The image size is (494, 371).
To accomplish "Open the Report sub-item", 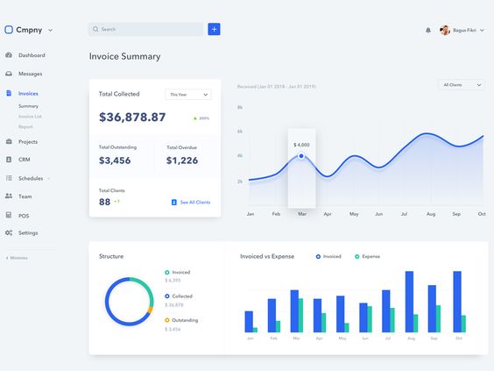I will coord(25,127).
